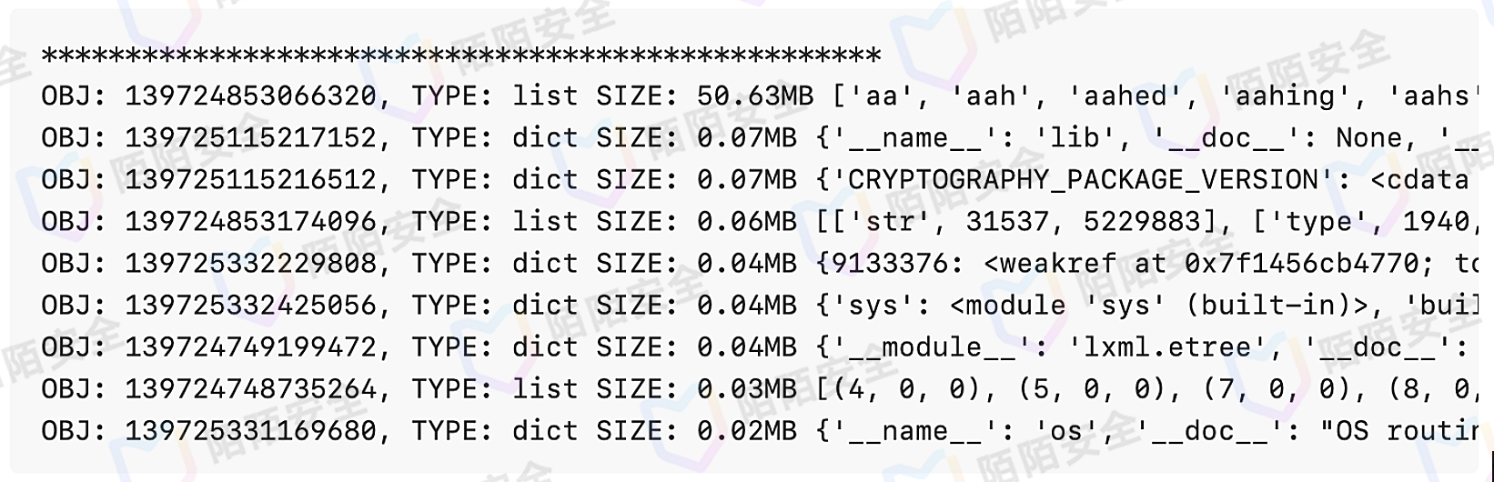
Task: Click object ID 139725115217152
Action: pyautogui.click(x=250, y=137)
